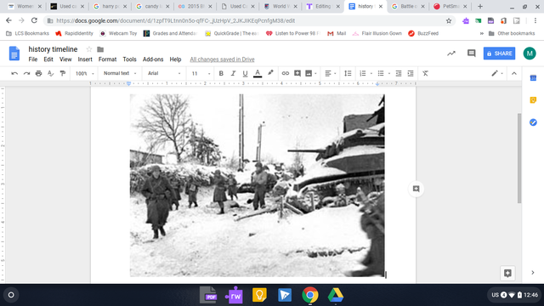Viewport: 544px width, 306px height.
Task: Clear formatting from toolbar
Action: pyautogui.click(x=425, y=73)
